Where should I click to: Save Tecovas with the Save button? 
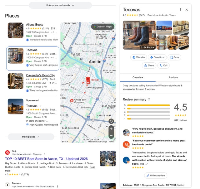point(174,57)
